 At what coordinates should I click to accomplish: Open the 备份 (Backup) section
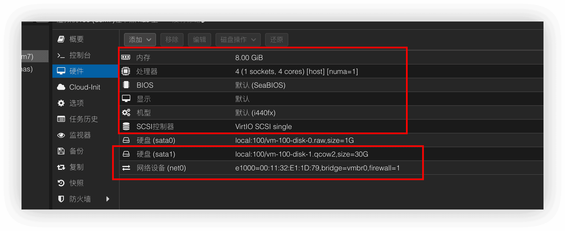pyautogui.click(x=76, y=151)
